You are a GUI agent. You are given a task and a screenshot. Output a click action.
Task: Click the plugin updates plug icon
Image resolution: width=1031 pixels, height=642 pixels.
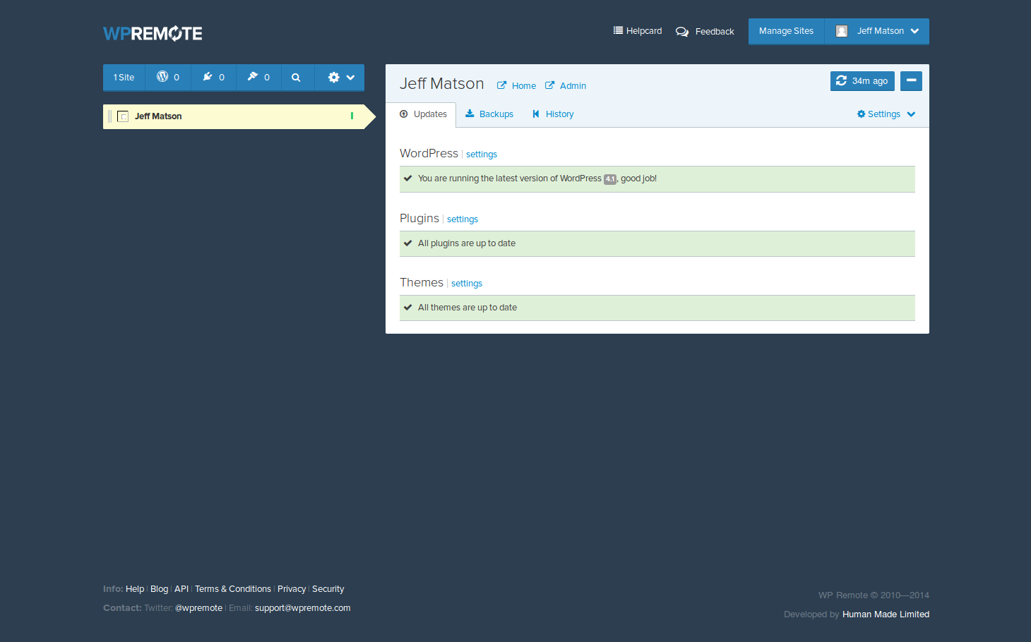(x=208, y=77)
